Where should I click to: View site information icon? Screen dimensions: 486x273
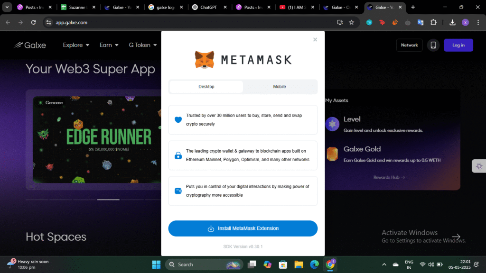coord(49,22)
